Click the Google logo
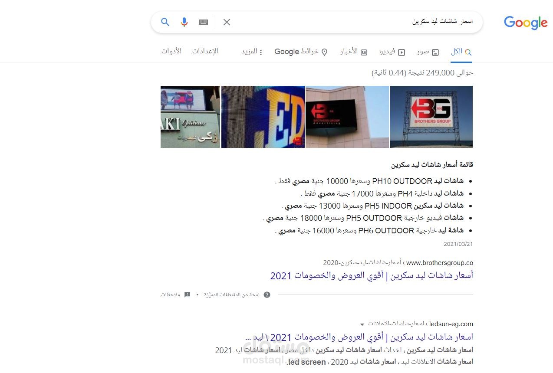The height and width of the screenshot is (373, 553). tap(526, 23)
